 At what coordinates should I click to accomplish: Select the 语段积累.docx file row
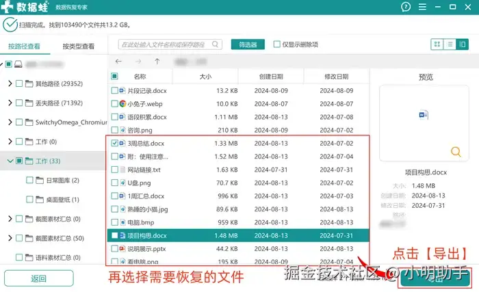(x=238, y=117)
